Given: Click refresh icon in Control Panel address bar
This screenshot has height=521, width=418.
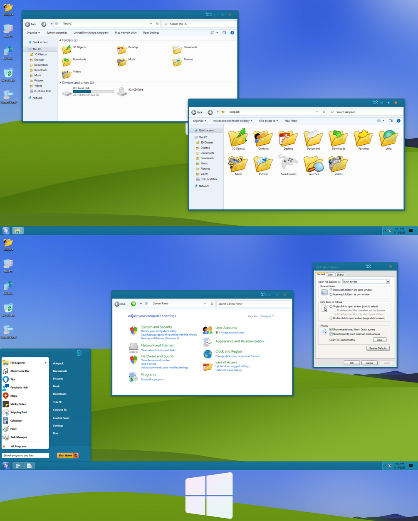Looking at the screenshot, I should [x=212, y=304].
